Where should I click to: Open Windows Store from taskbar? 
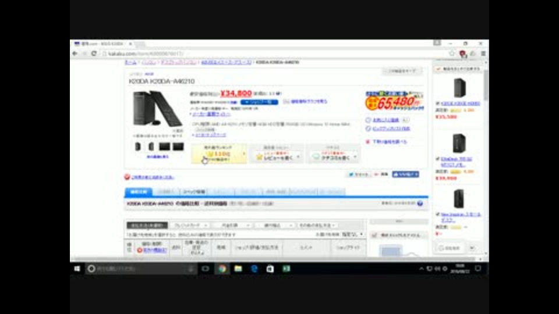click(270, 269)
